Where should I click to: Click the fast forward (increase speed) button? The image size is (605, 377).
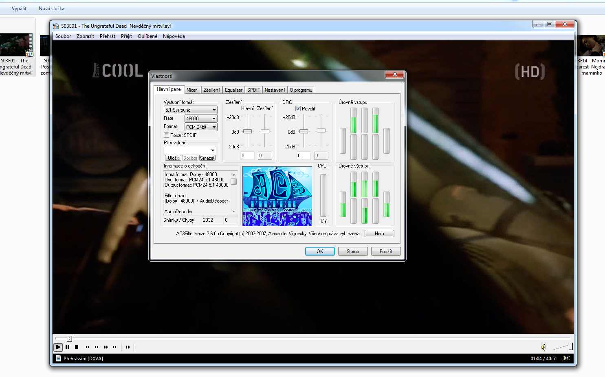pos(106,347)
